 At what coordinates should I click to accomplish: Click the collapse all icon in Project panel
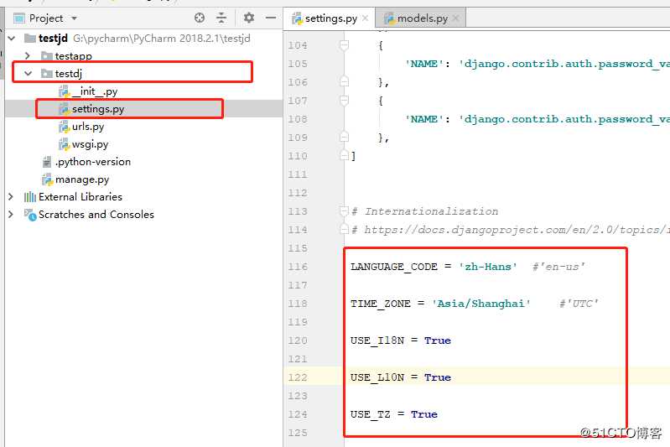pos(221,18)
